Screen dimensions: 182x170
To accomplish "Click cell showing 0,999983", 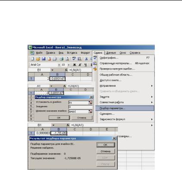I will pos(43,133).
